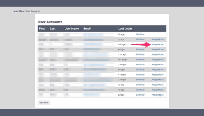This screenshot has width=204, height=116.
Task: Edit User for the 8d ago row
Action: pyautogui.click(x=140, y=69)
